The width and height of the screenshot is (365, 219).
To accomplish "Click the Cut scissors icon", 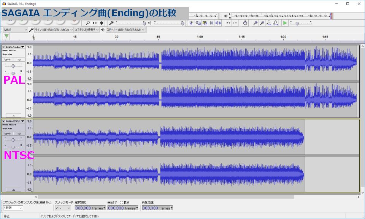I will (x=192, y=23).
